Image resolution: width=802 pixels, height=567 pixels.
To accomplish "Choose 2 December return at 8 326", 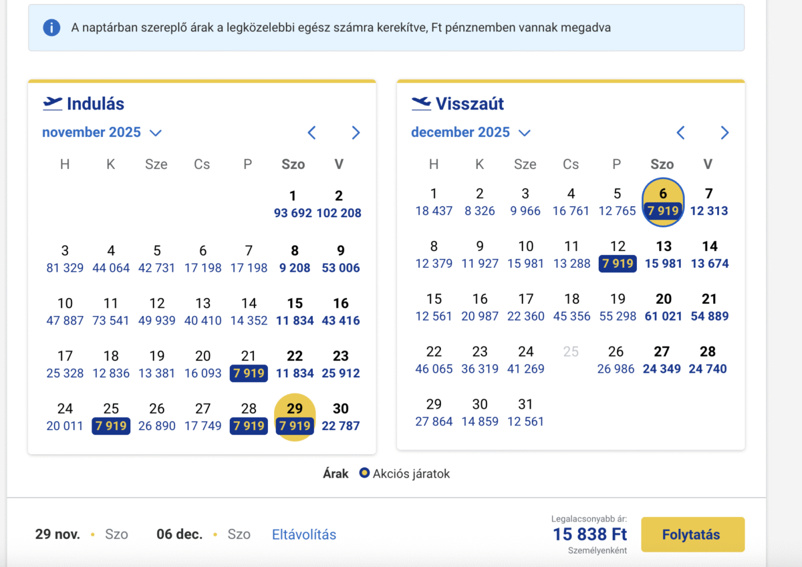I will click(479, 202).
